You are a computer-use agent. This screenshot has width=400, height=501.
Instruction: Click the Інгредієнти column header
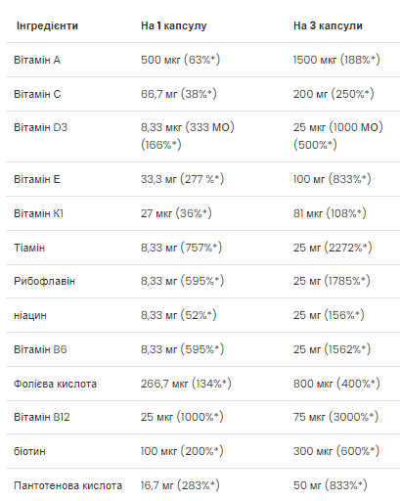pos(47,25)
